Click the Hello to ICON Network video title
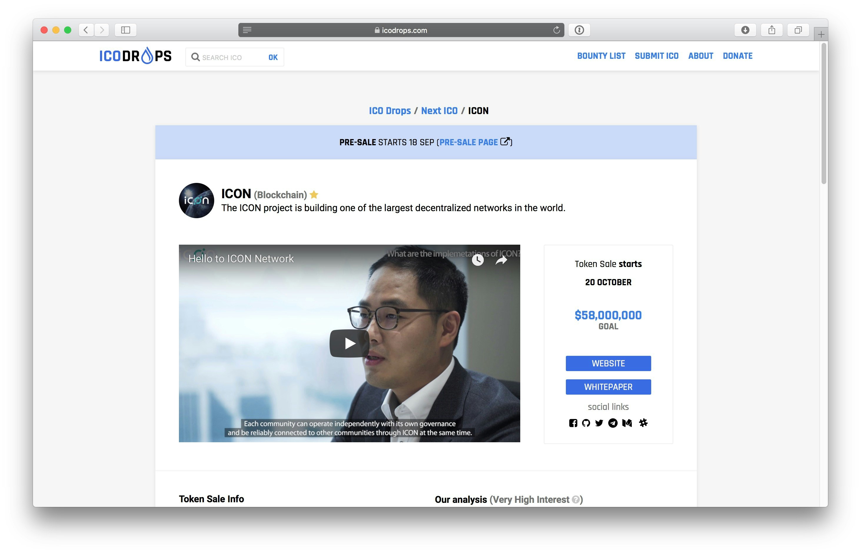This screenshot has width=861, height=554. point(241,259)
